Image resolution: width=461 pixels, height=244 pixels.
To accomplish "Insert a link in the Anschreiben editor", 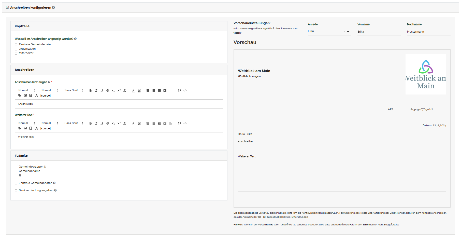I will tap(19, 96).
